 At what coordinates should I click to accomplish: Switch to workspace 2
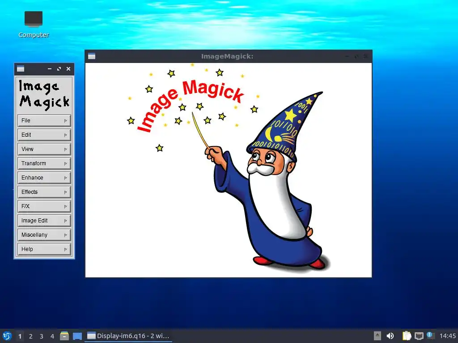pyautogui.click(x=31, y=336)
